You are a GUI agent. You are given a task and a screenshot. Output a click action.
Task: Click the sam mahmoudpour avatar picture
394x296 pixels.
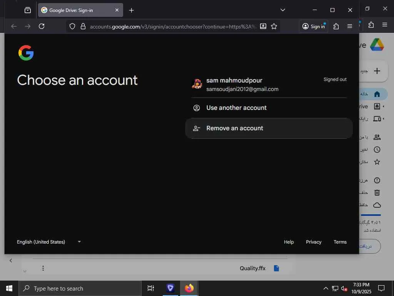click(197, 84)
